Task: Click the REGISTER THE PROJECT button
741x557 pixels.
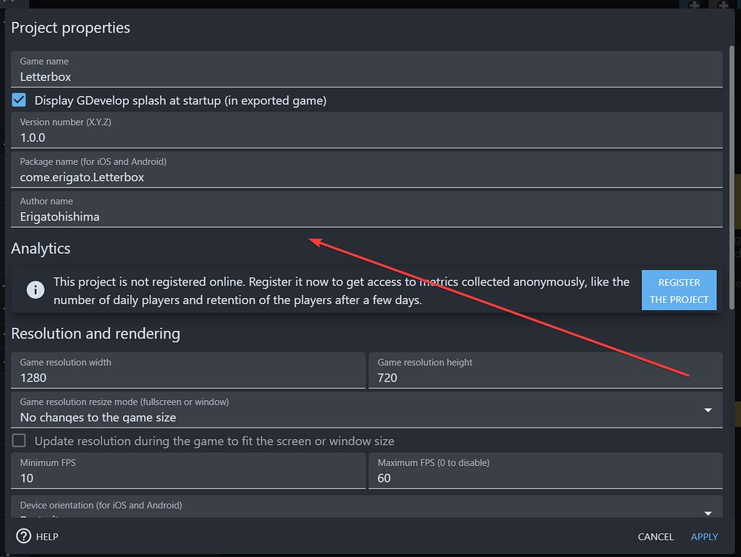Action: pyautogui.click(x=679, y=290)
